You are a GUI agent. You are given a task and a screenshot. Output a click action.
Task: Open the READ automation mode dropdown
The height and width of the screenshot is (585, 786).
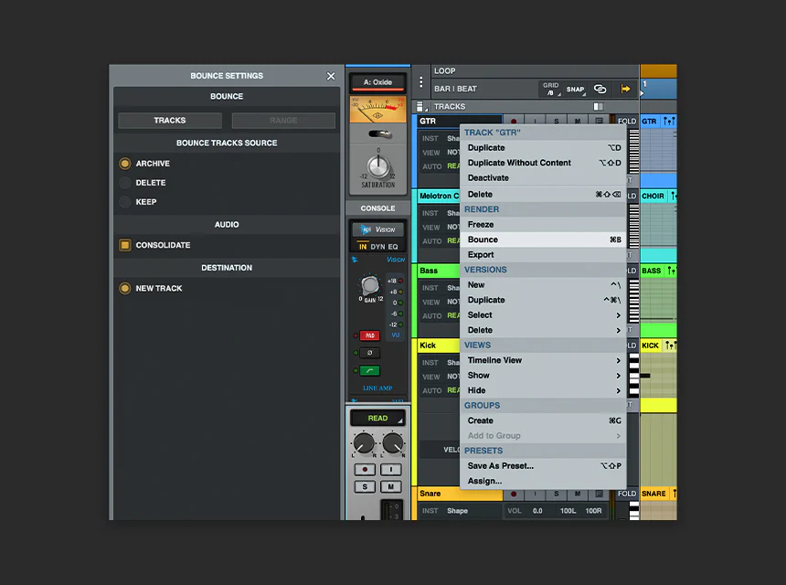click(378, 418)
